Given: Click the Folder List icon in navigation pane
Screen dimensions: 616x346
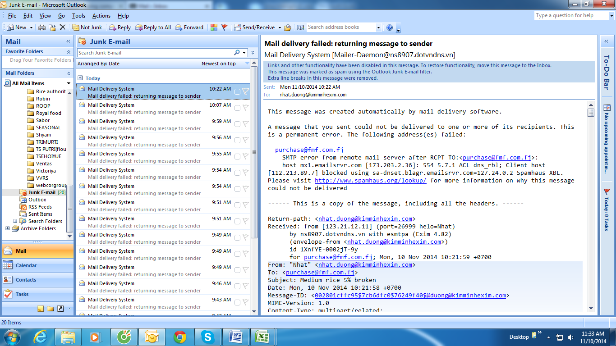Looking at the screenshot, I should [x=50, y=309].
